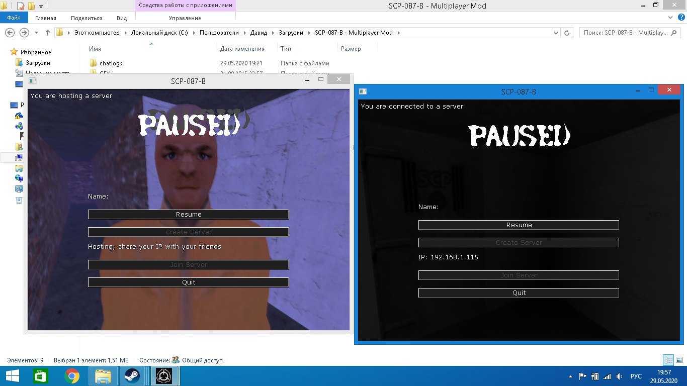
Task: Click Загрузки breadcrumb in address bar
Action: pyautogui.click(x=291, y=33)
